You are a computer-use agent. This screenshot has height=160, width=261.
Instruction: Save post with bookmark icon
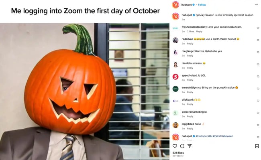click(x=257, y=146)
